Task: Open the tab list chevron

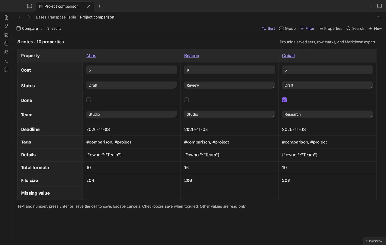Action: pos(371,6)
